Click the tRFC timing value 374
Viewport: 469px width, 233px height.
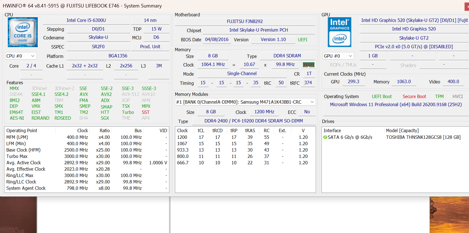(x=308, y=83)
